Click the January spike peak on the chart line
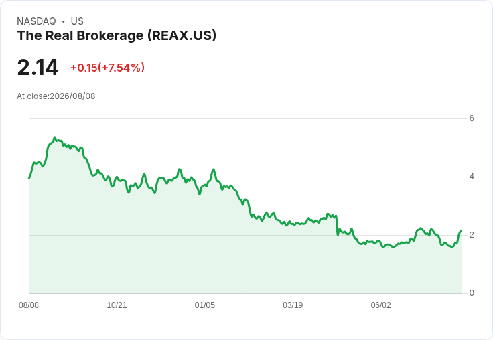The width and height of the screenshot is (493, 340). tap(214, 170)
